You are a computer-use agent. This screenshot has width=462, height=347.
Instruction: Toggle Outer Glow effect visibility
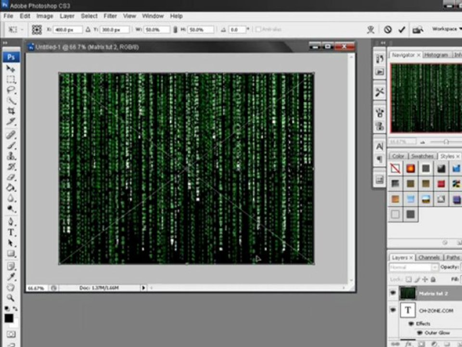coord(419,333)
